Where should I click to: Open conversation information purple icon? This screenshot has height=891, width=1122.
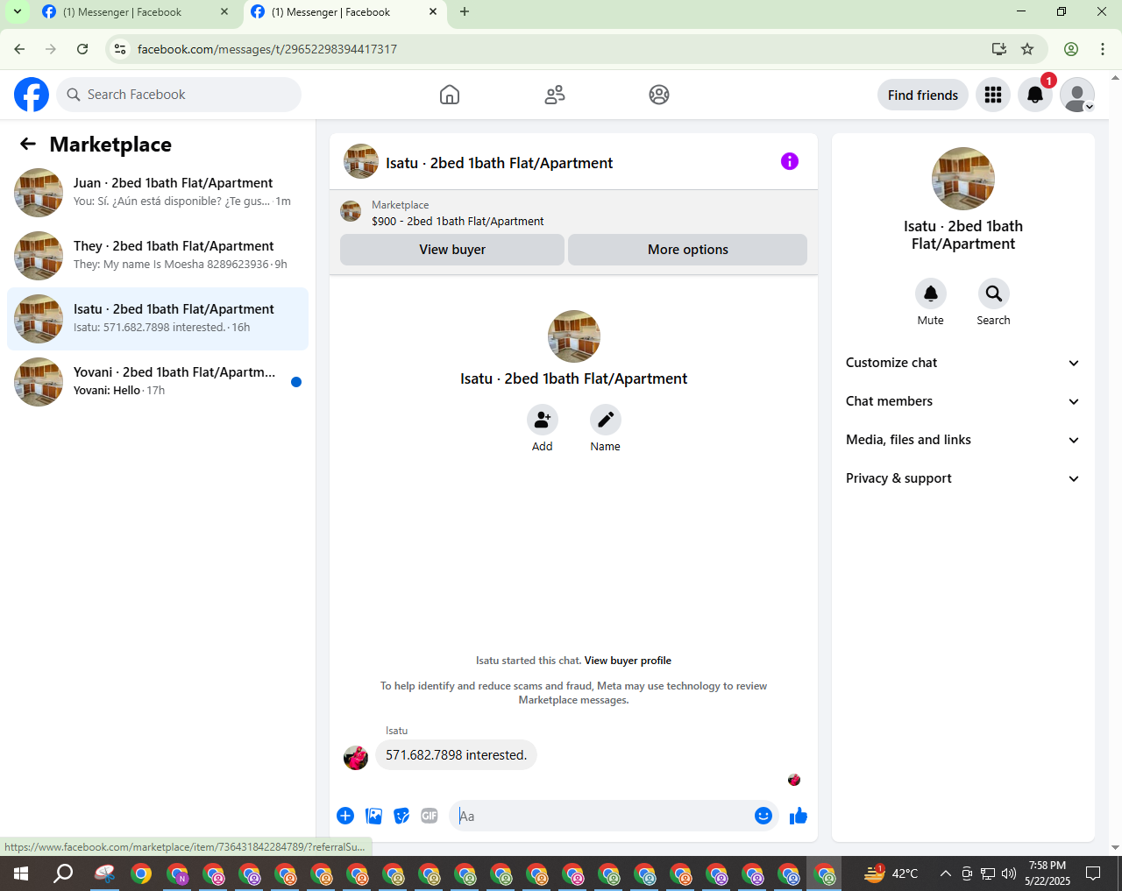790,161
